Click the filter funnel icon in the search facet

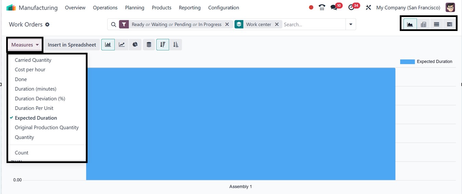[124, 25]
